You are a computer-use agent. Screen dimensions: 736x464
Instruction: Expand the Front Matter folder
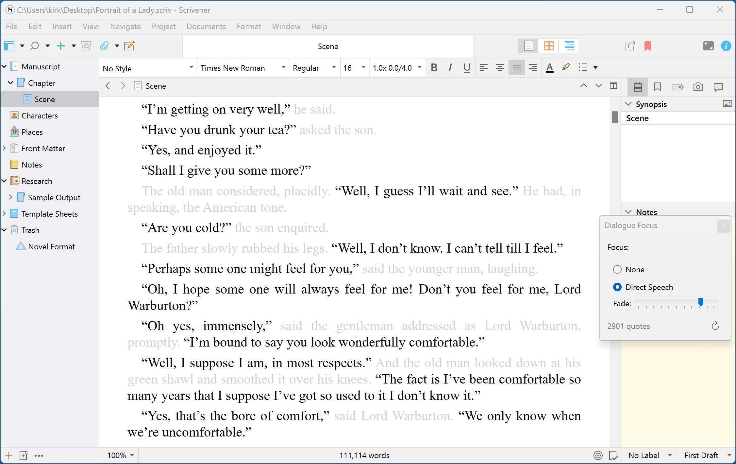click(x=4, y=148)
